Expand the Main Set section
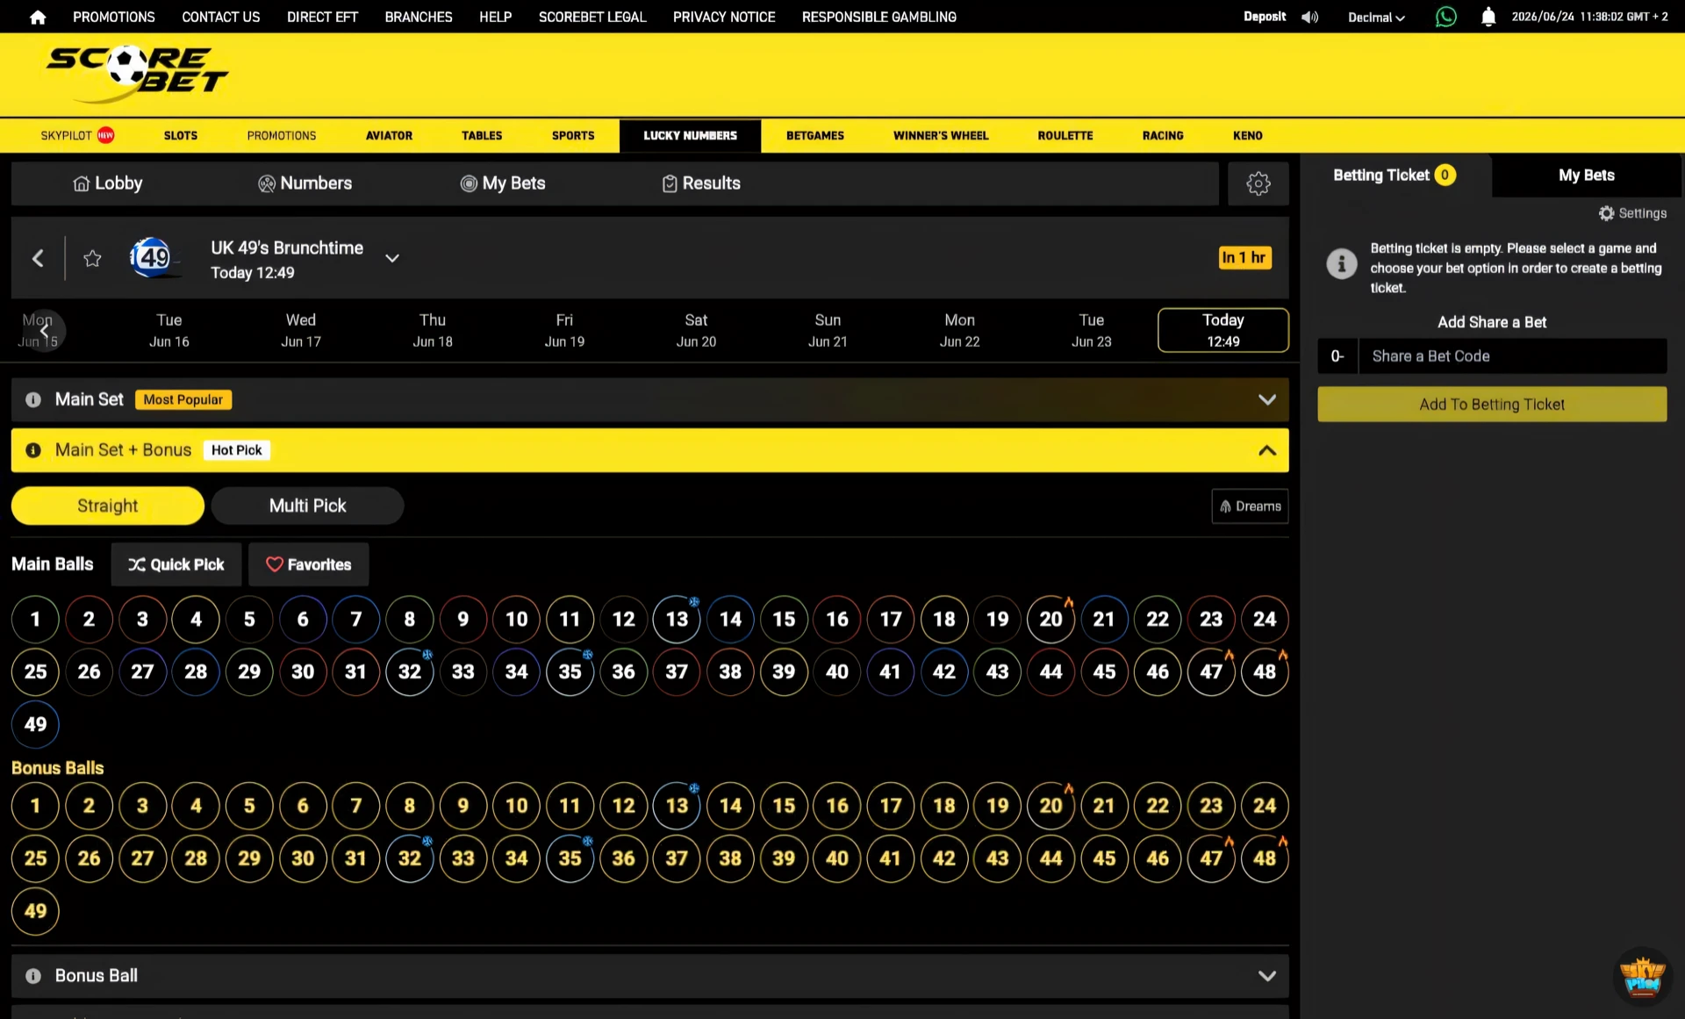 [1266, 399]
